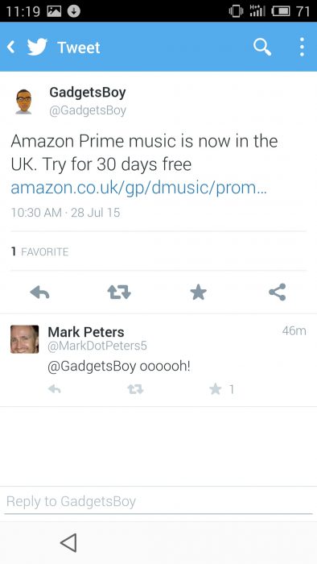The height and width of the screenshot is (564, 317).
Task: Retweet the Amazon Prime music tweet
Action: [x=119, y=292]
